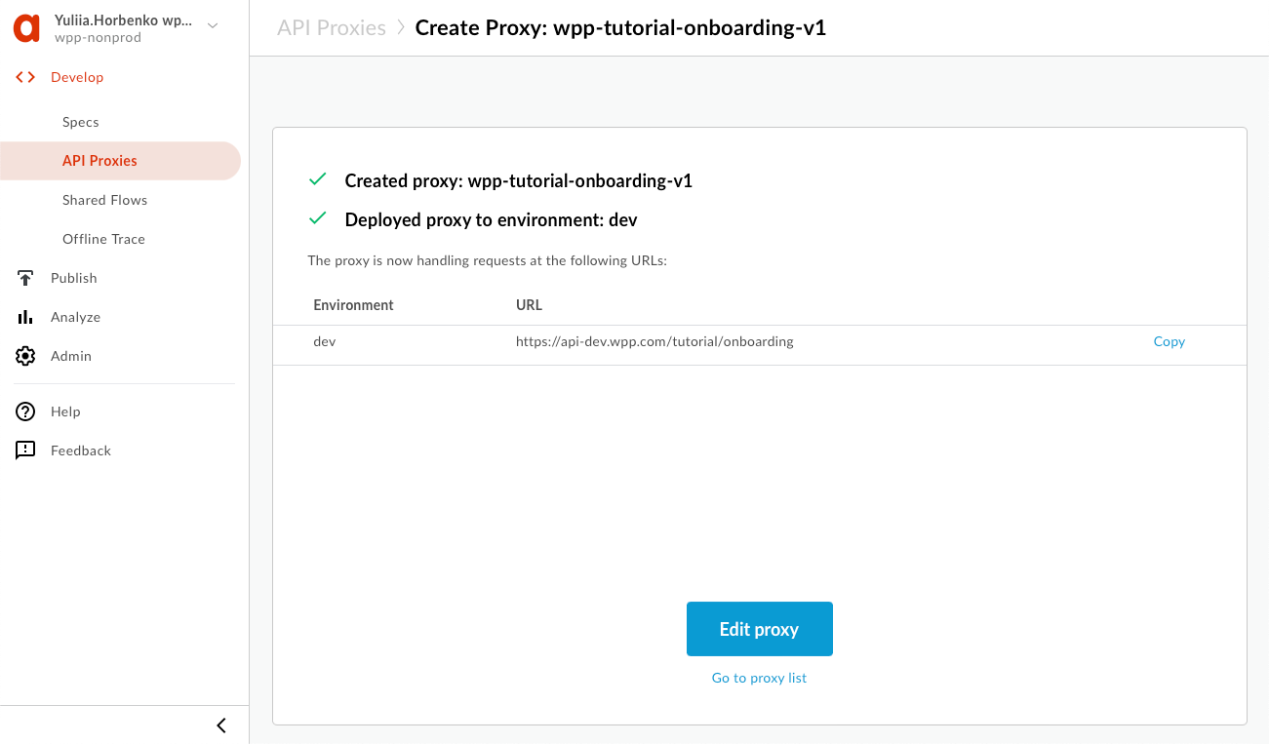Screen dimensions: 1269x744
Task: Select API Proxies in the sidebar
Action: pos(99,161)
